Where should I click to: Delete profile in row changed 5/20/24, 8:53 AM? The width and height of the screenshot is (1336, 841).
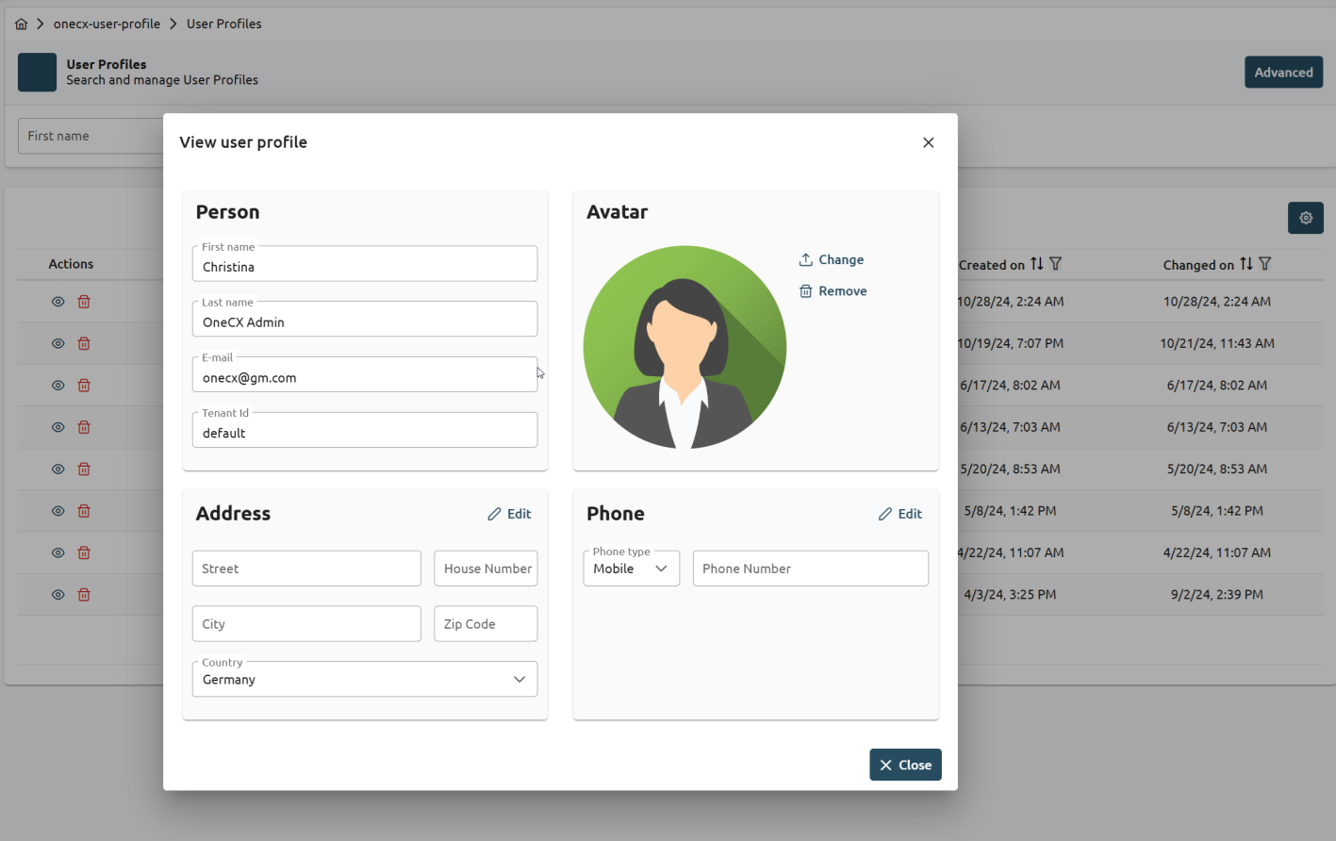(x=84, y=469)
